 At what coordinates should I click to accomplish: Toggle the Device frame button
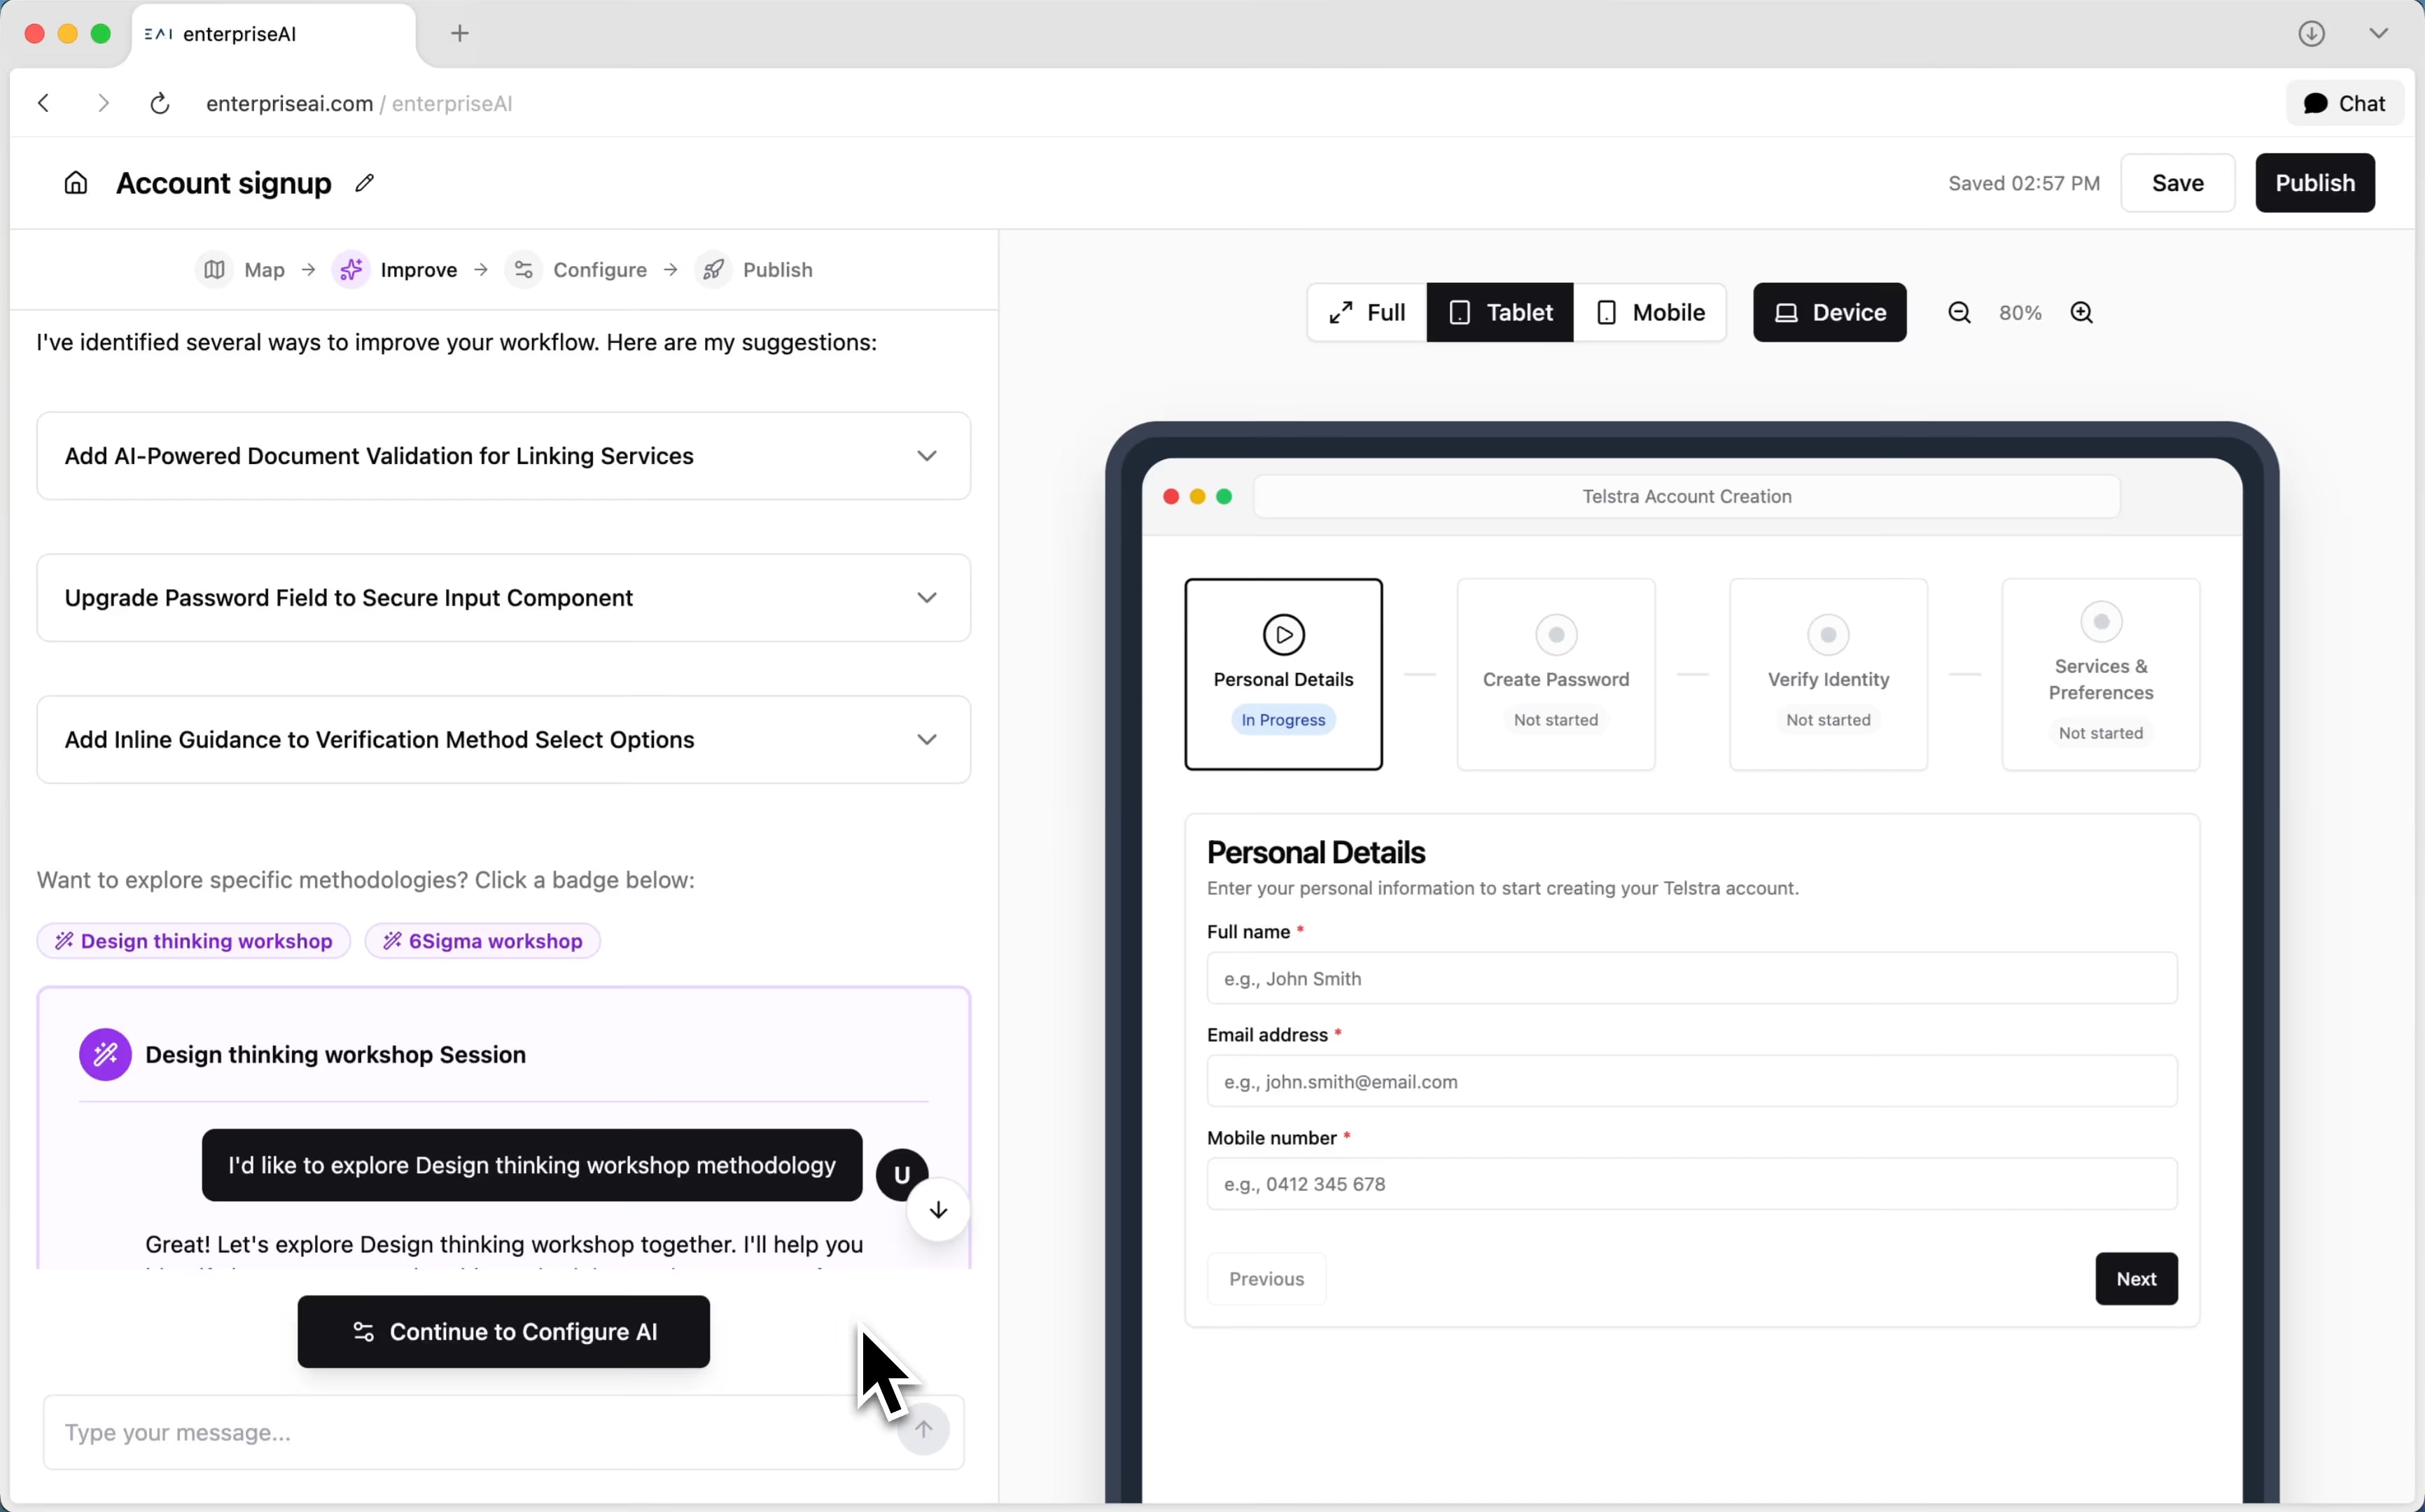(1830, 313)
